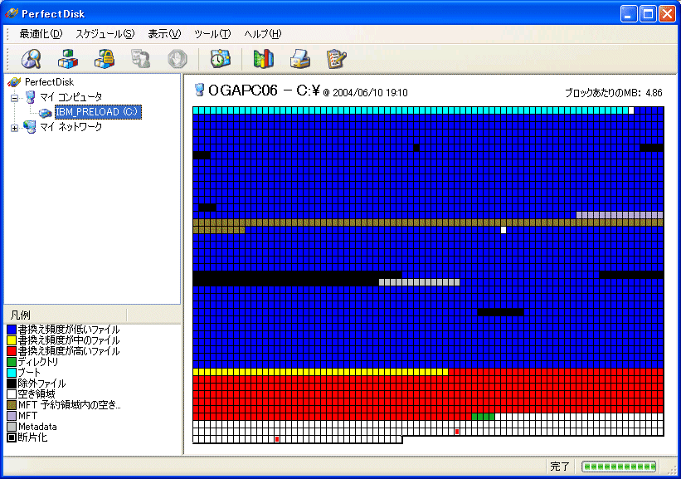Open the ツール(T) menu
Image resolution: width=681 pixels, height=479 pixels.
212,34
